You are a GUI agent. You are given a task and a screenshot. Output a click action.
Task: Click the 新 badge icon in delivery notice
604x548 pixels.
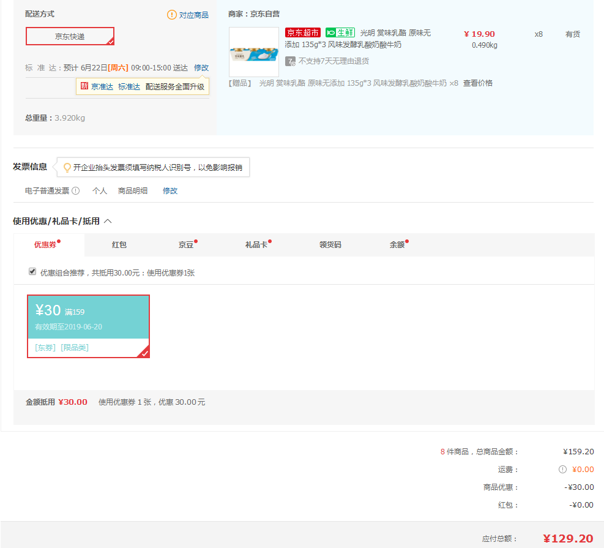tap(84, 86)
